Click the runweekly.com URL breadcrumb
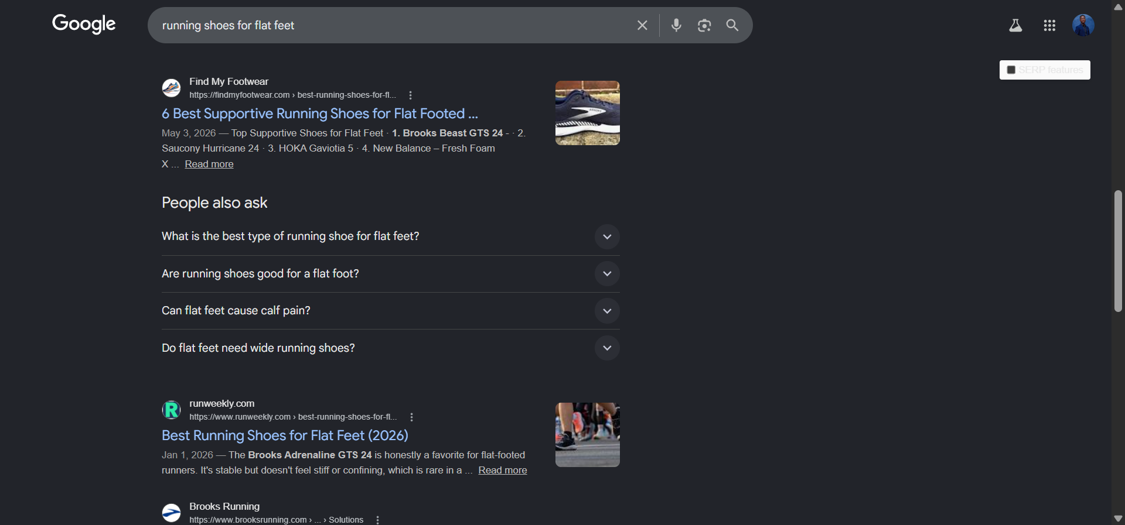1125x525 pixels. (x=293, y=417)
